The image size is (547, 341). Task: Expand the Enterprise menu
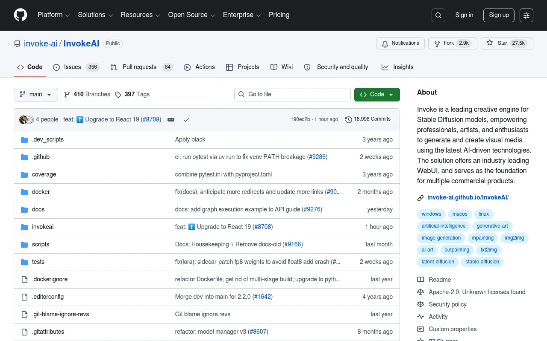(x=242, y=15)
